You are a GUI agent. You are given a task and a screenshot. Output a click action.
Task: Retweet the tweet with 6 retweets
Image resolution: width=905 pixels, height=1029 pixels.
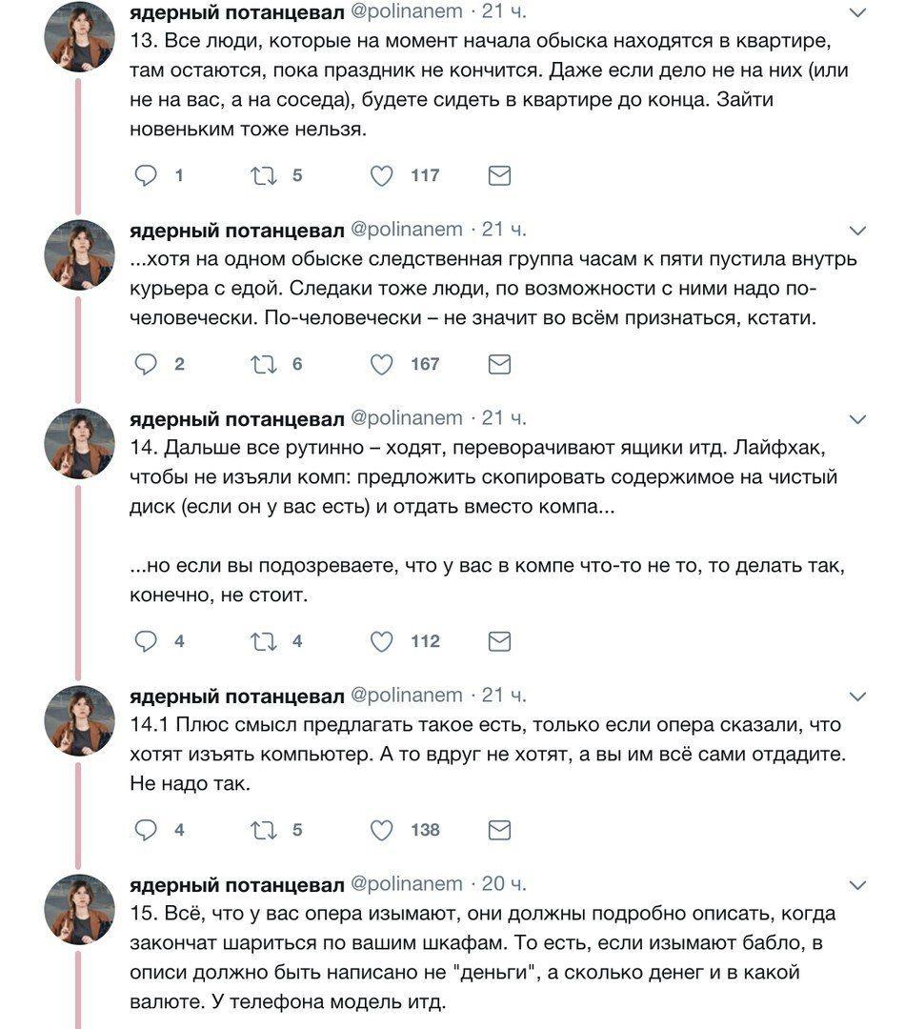coord(261,364)
